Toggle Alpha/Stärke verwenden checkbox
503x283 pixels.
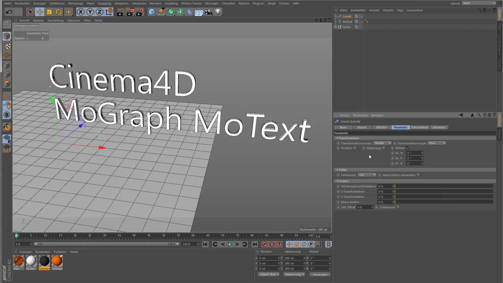click(x=418, y=175)
